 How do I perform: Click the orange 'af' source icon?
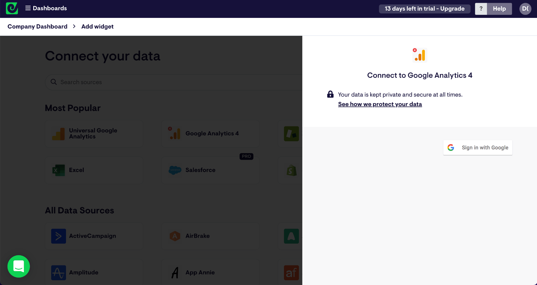click(291, 273)
